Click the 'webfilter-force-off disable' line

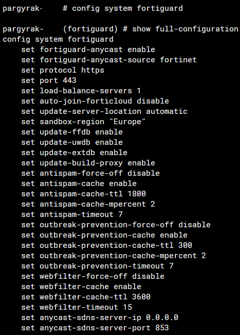pos(93,276)
